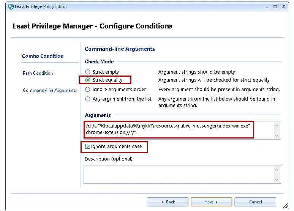Click the Least Privilege shield title icon
The height and width of the screenshot is (211, 294).
pos(11,6)
